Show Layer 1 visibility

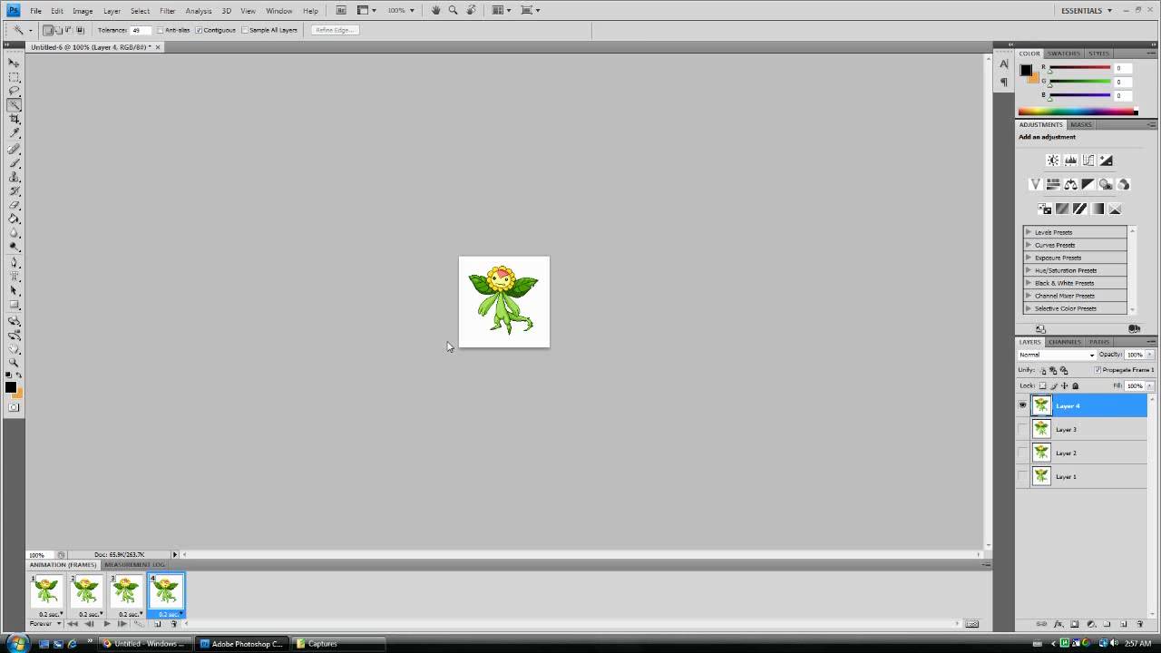click(1022, 476)
